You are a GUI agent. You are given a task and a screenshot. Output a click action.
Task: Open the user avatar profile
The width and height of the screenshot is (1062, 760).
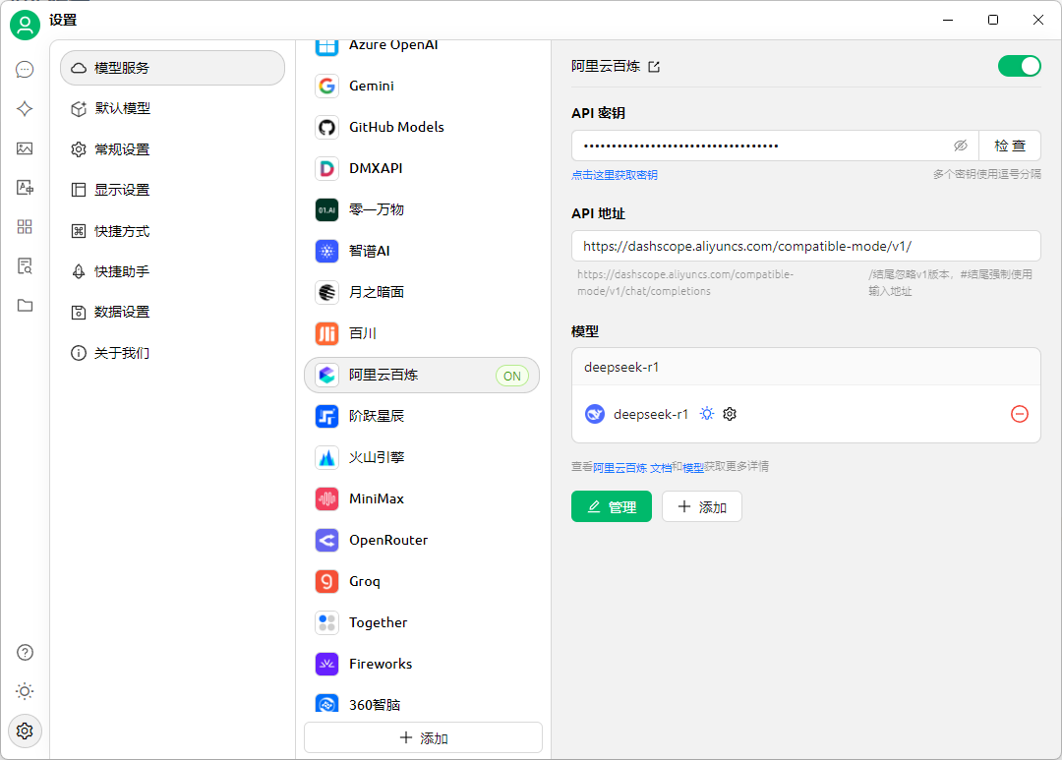pyautogui.click(x=25, y=25)
